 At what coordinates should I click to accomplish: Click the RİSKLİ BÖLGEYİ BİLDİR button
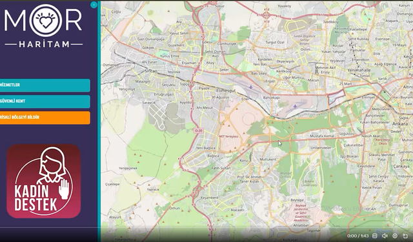pos(45,117)
